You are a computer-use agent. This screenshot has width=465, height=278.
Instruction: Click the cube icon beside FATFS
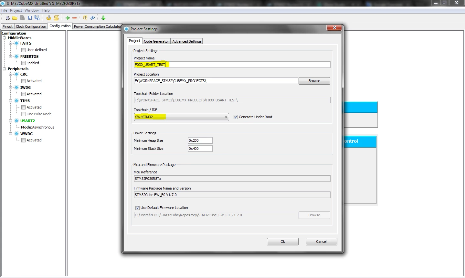coord(16,43)
